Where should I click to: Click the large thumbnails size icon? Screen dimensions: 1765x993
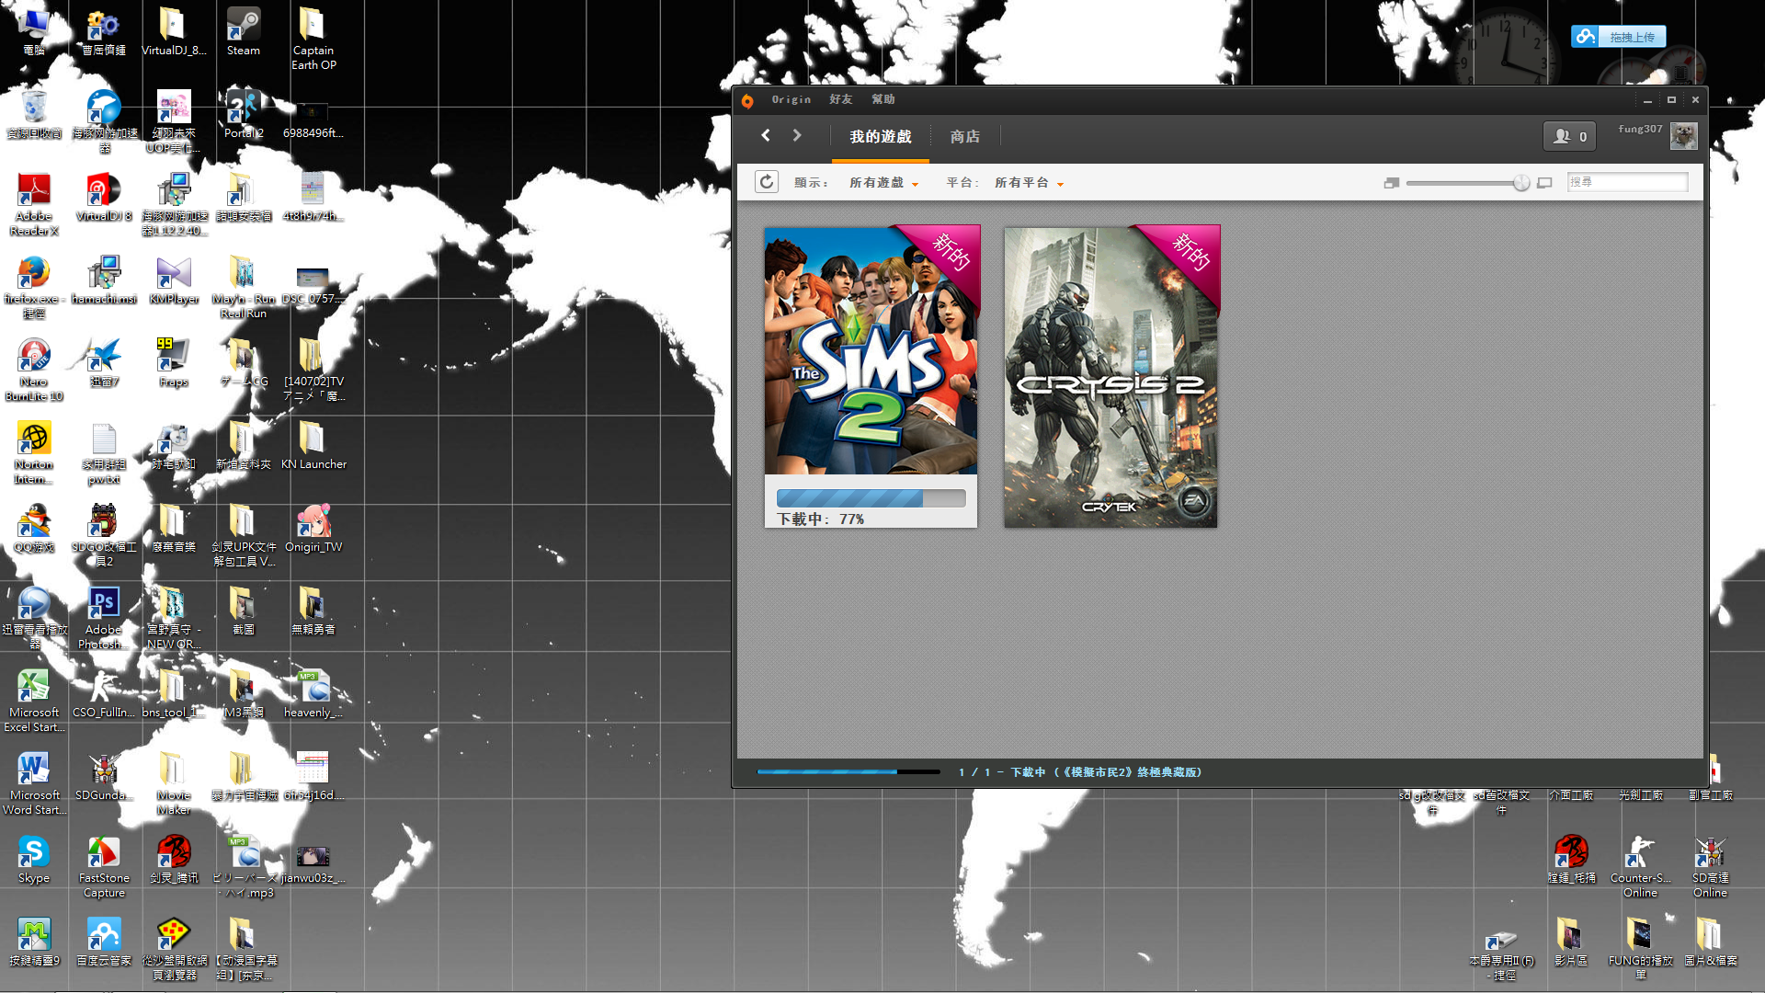(1544, 183)
